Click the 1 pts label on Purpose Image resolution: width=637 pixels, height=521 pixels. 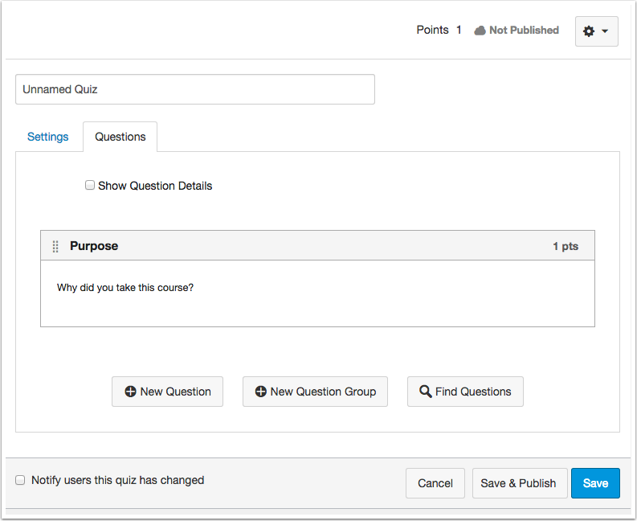coord(566,246)
